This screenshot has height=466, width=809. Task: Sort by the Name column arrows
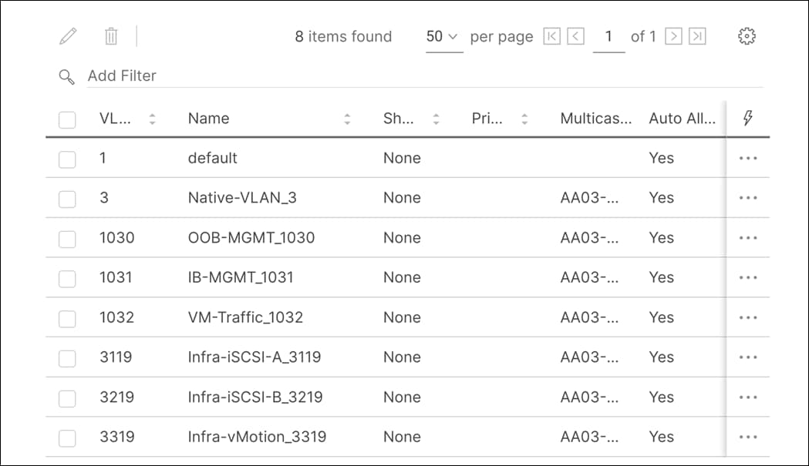tap(347, 118)
